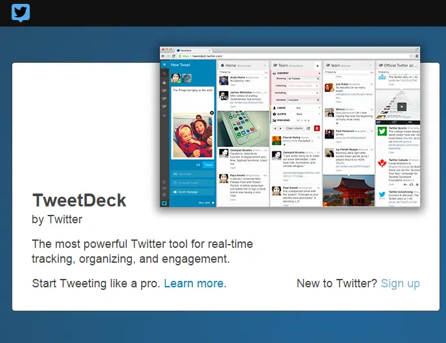Click the search icon in TweetDeck sidebar
Viewport: 446px width, 343px height.
pyautogui.click(x=164, y=74)
